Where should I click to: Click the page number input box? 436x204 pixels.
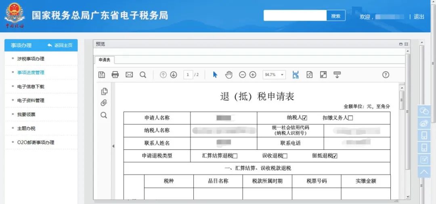click(188, 75)
